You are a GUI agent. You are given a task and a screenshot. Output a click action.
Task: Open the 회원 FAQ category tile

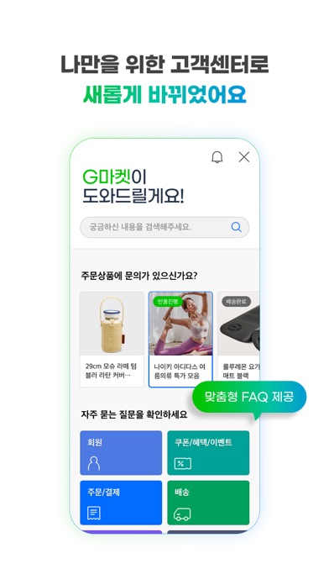(121, 452)
